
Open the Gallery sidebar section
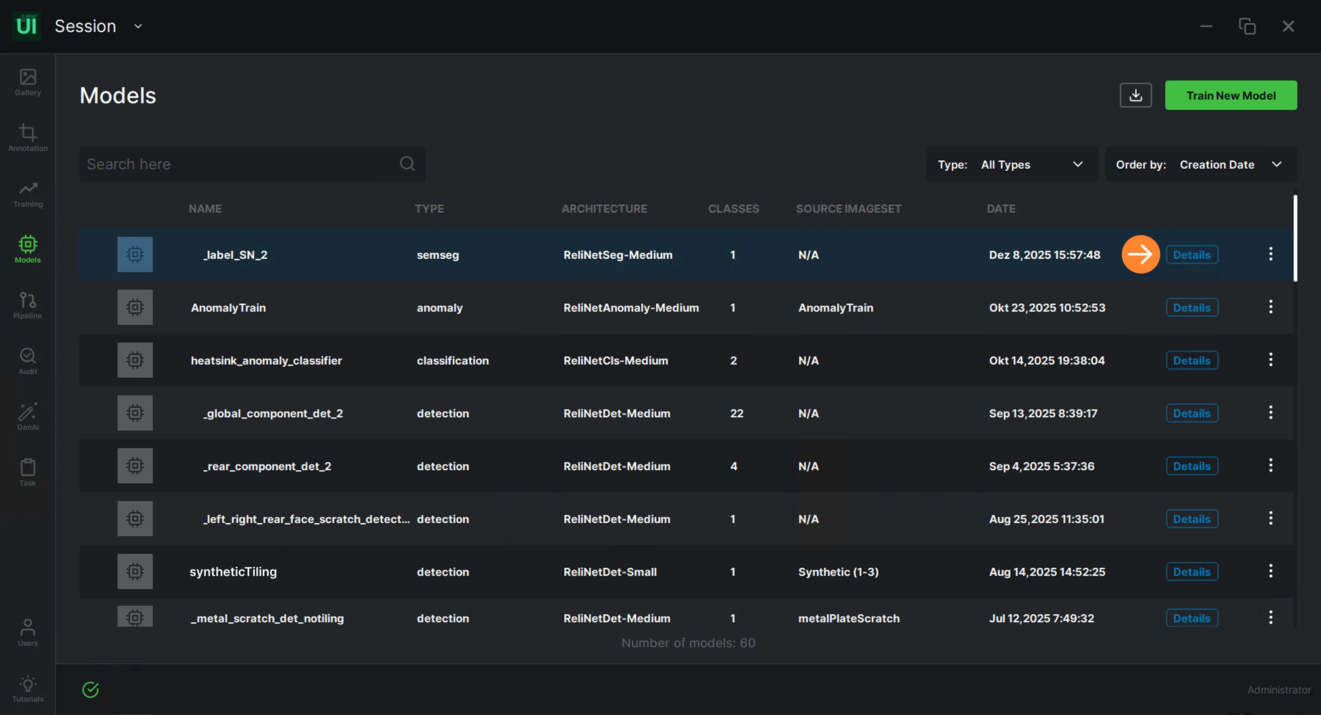[28, 83]
